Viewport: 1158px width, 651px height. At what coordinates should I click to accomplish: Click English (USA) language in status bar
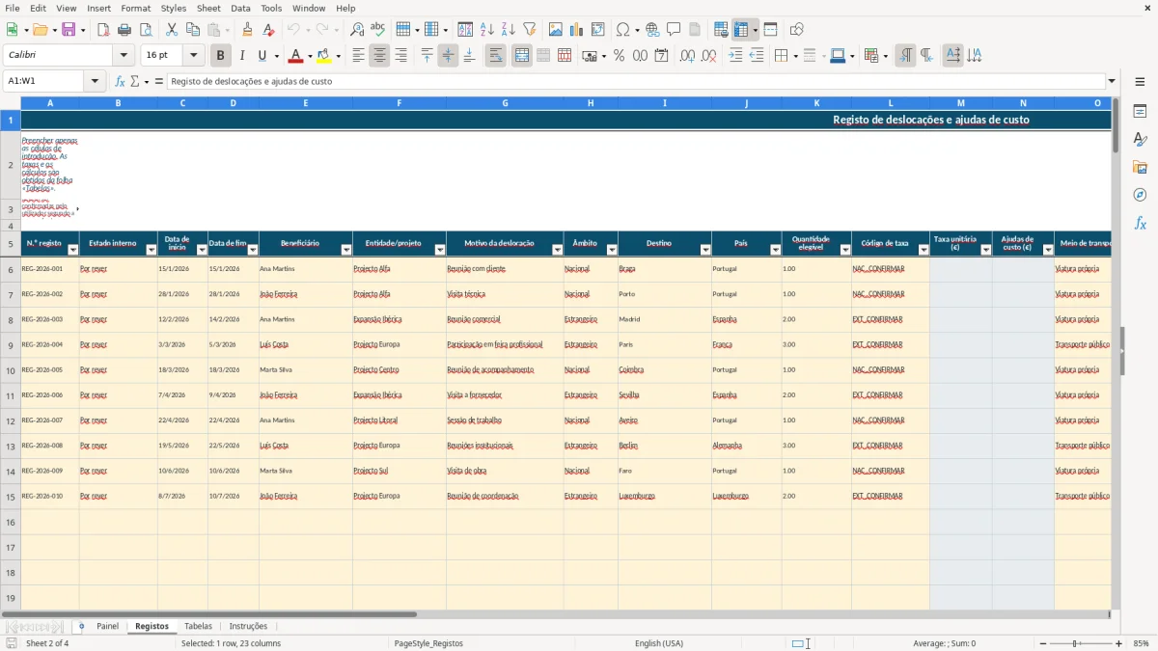(658, 643)
